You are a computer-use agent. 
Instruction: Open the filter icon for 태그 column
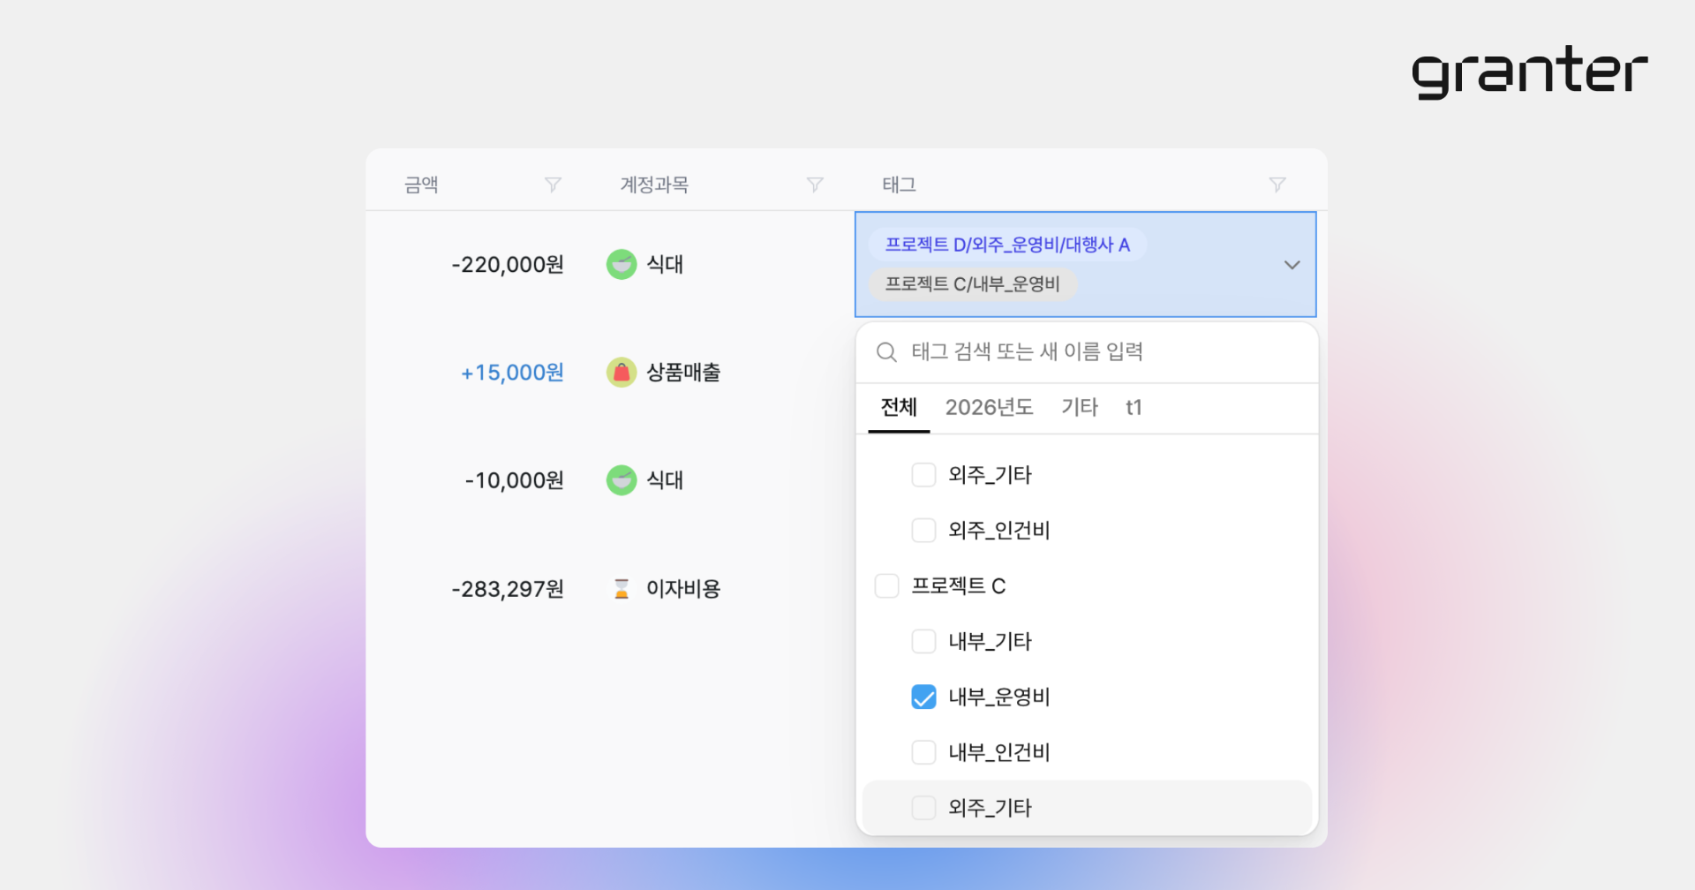click(1277, 185)
